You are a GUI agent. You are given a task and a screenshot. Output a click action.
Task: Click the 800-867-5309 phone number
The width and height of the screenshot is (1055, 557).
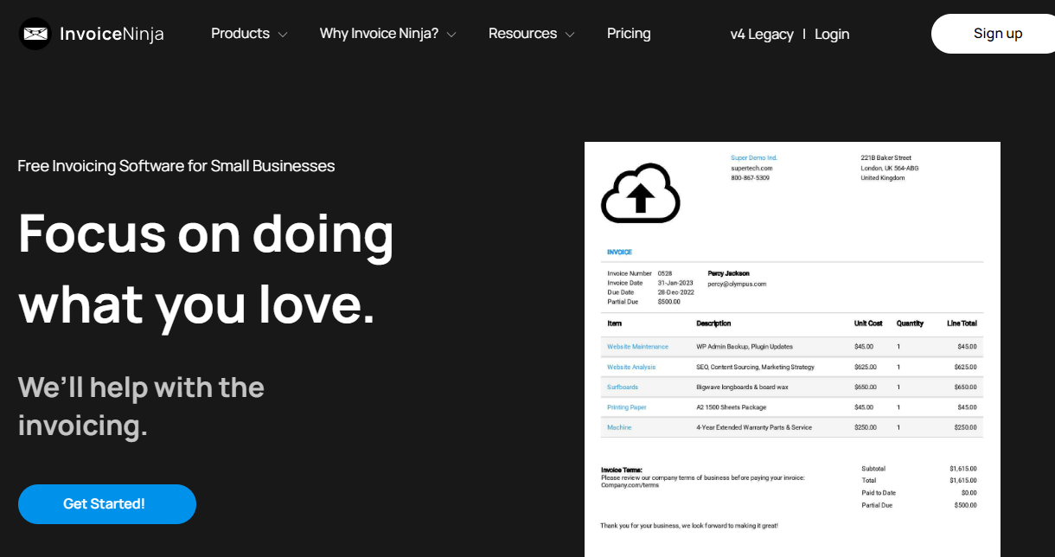750,178
